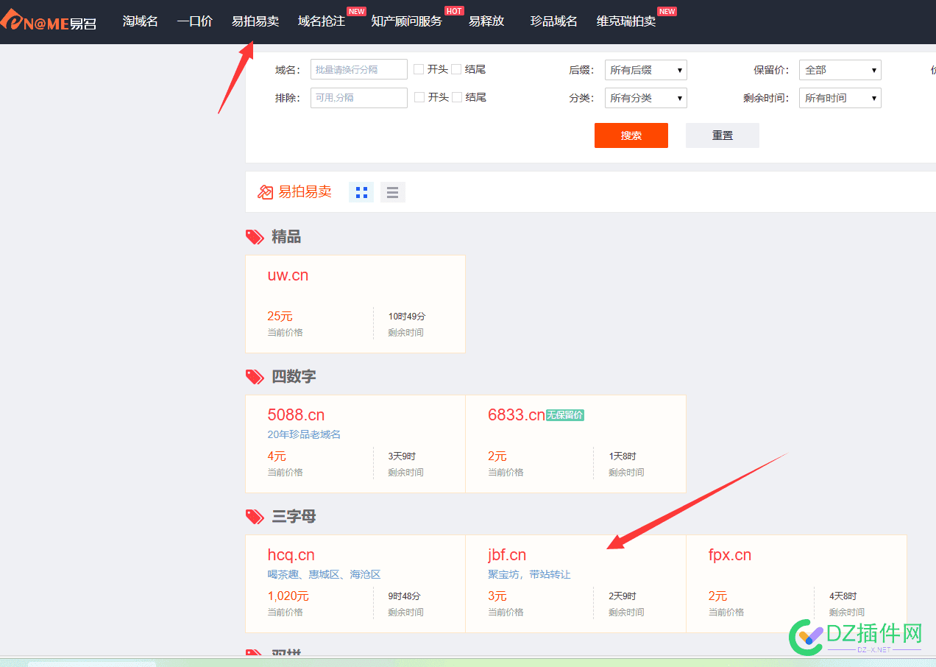Check 结尾 box in the 域名 row

tap(456, 69)
